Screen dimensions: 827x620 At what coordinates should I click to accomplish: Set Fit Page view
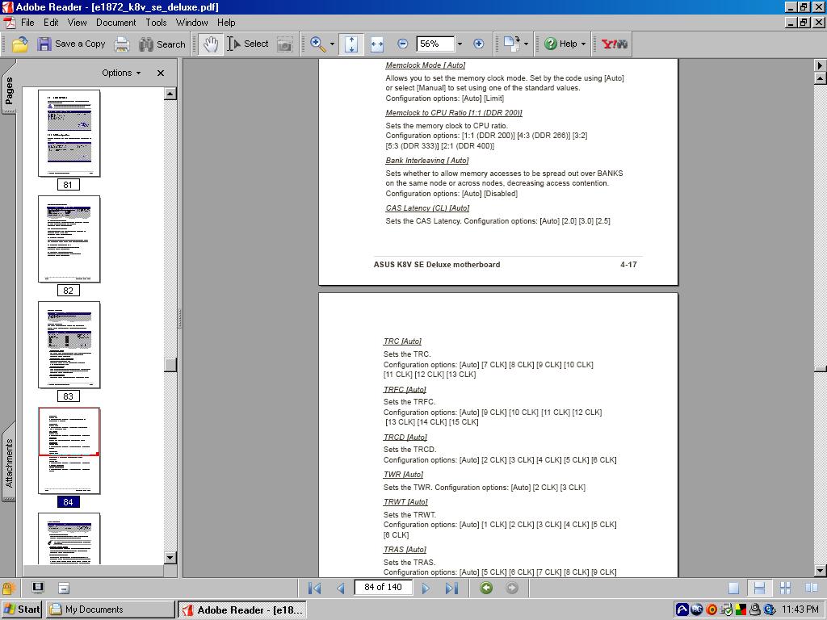pos(351,44)
